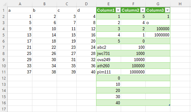This screenshot has width=191, height=112.
Task: Select cell F9 with value 10000
Action: pos(133,60)
